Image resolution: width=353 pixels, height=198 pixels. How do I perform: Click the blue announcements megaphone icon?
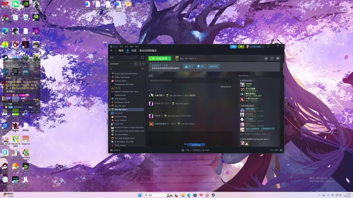pyautogui.click(x=233, y=47)
